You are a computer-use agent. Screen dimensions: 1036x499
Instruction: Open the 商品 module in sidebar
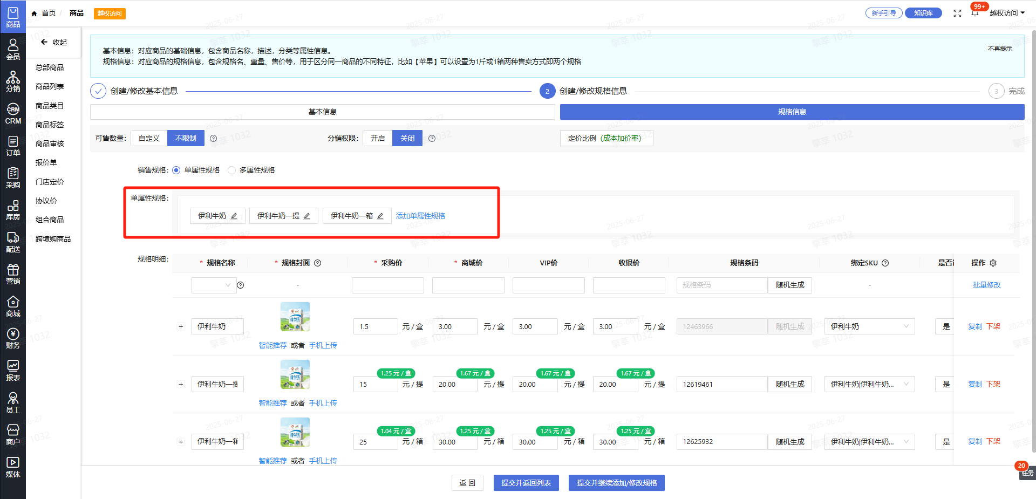13,16
